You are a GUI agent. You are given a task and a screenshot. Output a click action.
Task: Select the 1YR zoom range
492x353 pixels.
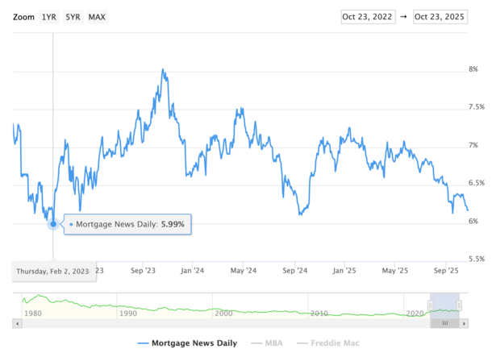tap(49, 17)
